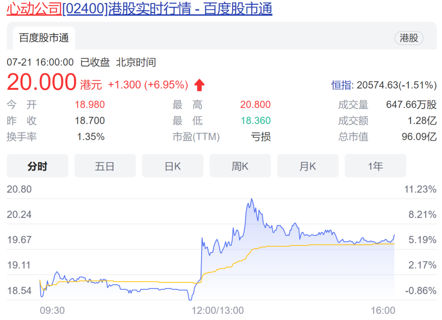Click the 12:00/13:00 time axis label
442x320 pixels.
click(218, 310)
